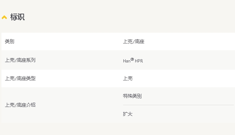
Task: Click the HPR text in series row
Action: point(139,61)
